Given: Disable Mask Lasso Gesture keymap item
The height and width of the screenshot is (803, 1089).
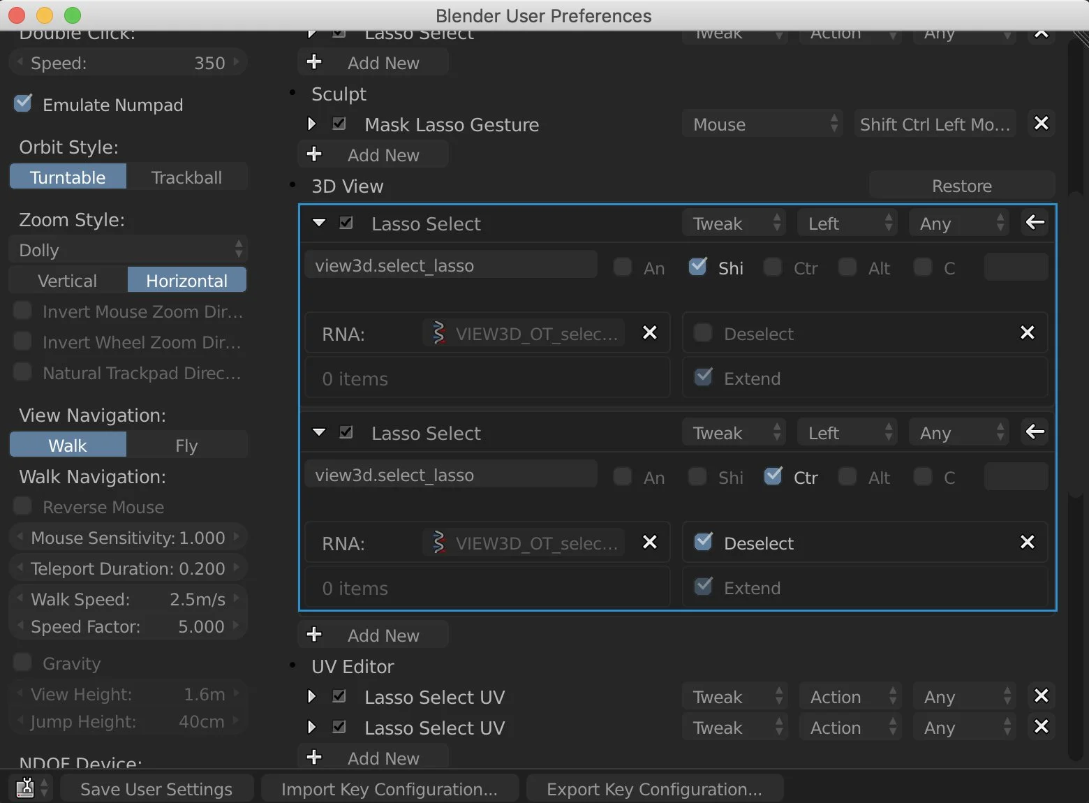Looking at the screenshot, I should [339, 124].
